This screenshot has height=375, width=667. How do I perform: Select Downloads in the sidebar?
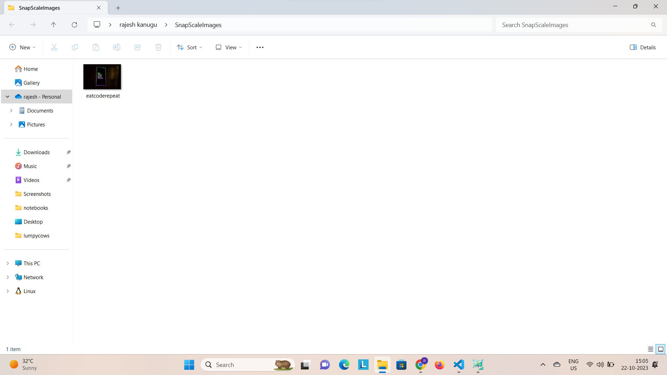pos(36,152)
